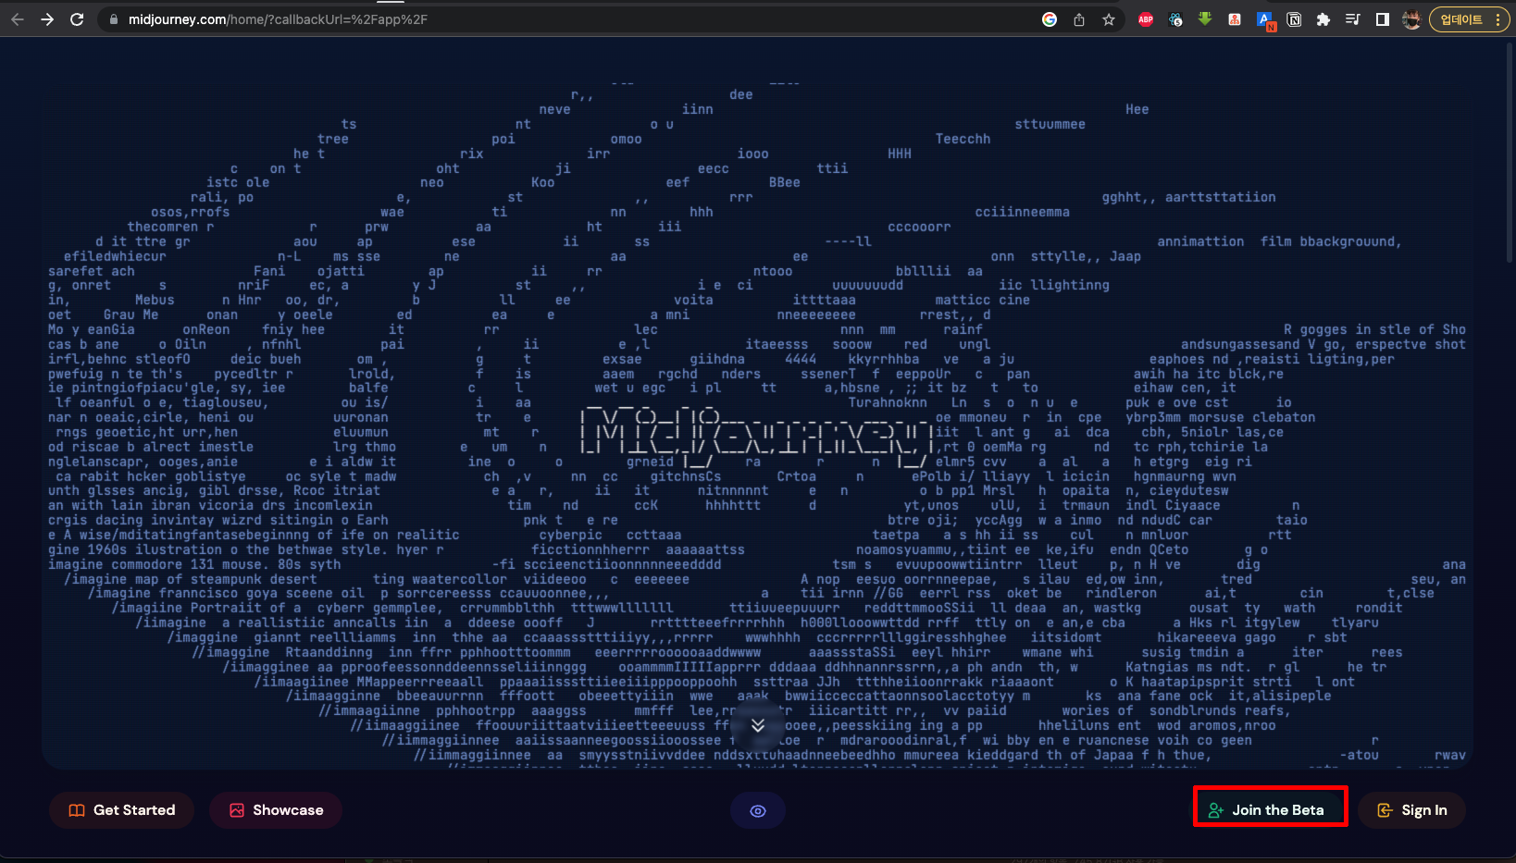Open the red org-chart extension icon
Image resolution: width=1516 pixels, height=863 pixels.
click(1235, 19)
